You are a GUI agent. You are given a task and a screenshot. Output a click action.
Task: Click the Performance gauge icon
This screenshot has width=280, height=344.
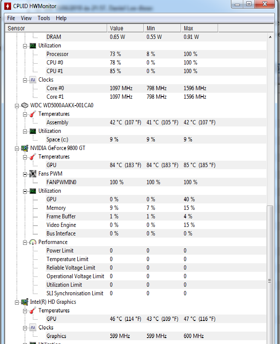(x=33, y=242)
